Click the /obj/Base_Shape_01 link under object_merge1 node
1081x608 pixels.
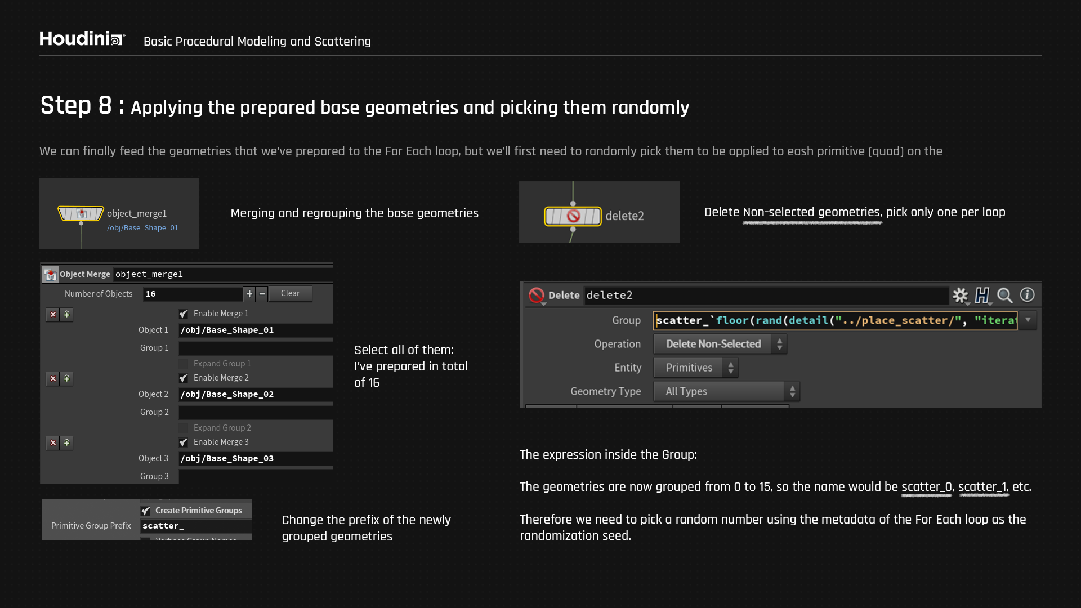coord(142,228)
